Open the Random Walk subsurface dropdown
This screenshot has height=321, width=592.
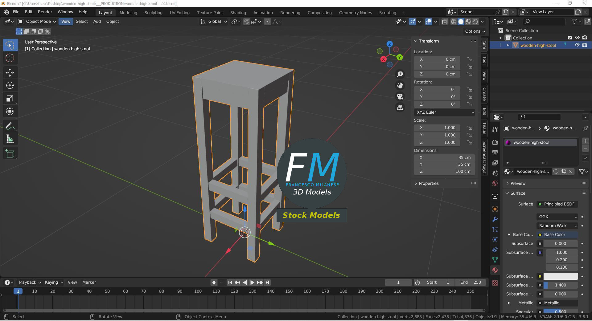tap(557, 226)
